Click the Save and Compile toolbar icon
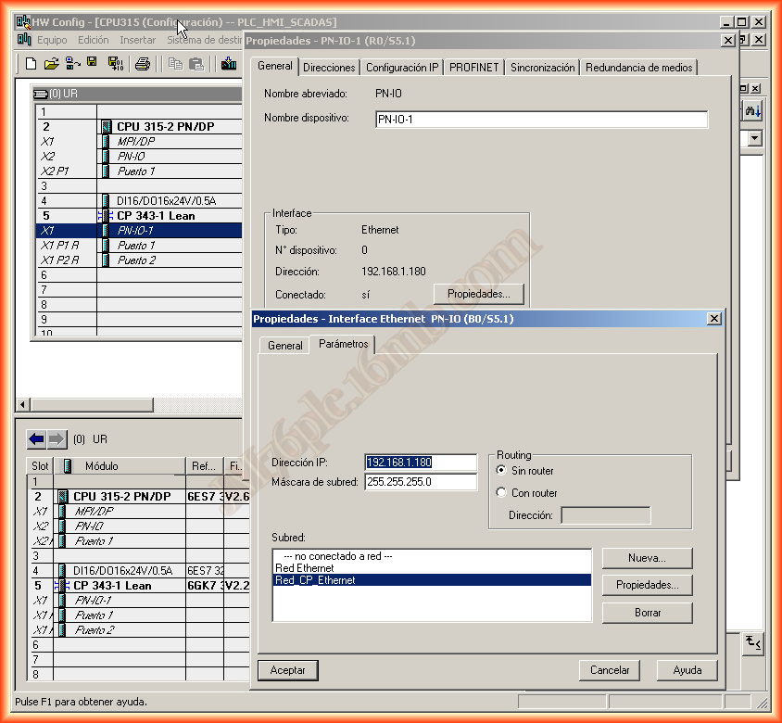 (115, 64)
